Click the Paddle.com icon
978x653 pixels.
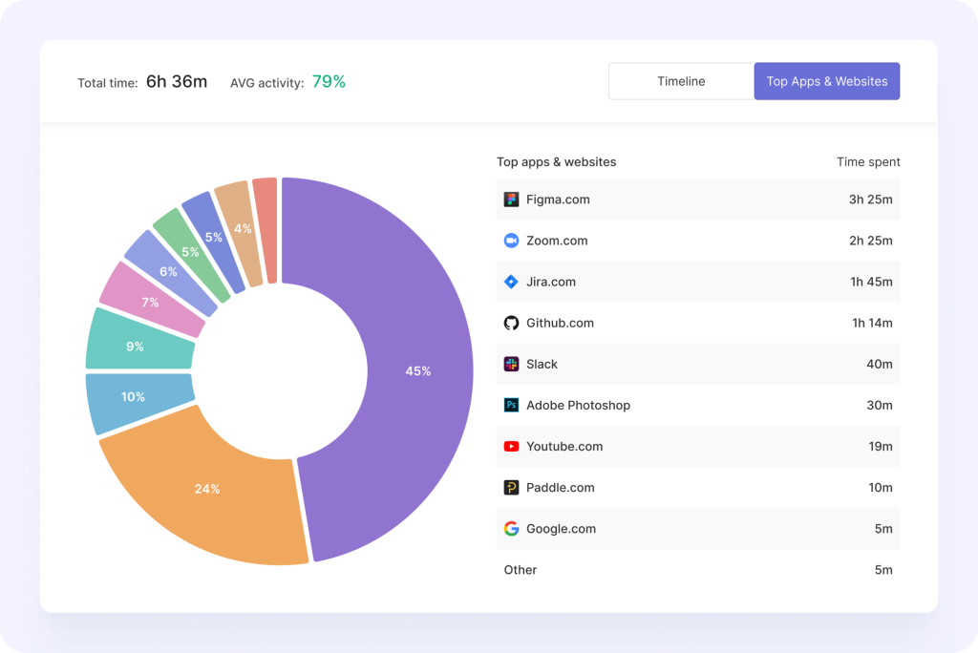(512, 487)
